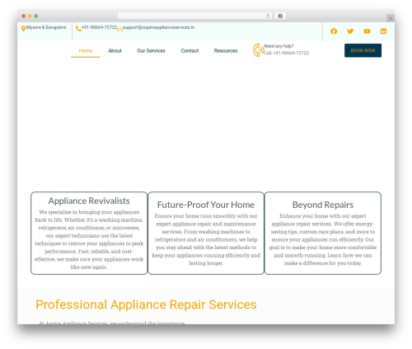The width and height of the screenshot is (412, 349).
Task: Click the ringing phone help icon
Action: [258, 50]
